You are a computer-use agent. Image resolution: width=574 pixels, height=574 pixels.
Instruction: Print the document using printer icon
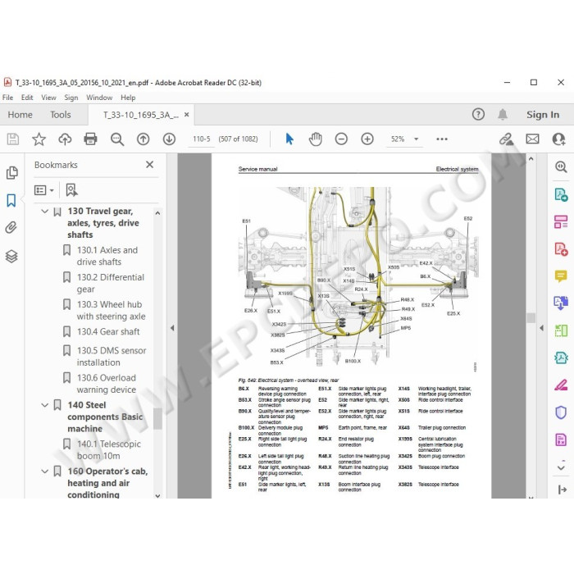90,139
